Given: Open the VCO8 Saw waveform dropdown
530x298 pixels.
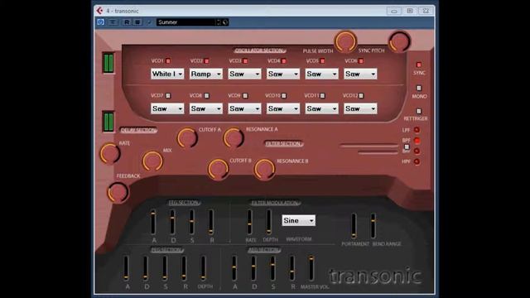Looking at the screenshot, I should tap(206, 108).
